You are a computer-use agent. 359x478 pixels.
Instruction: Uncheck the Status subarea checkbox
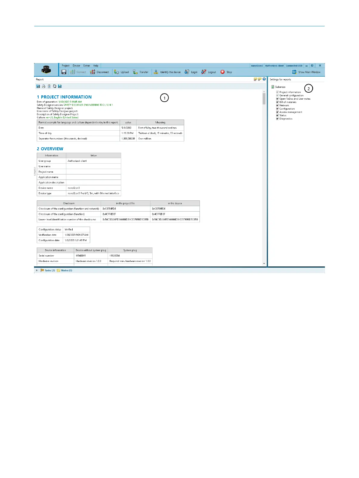(x=277, y=115)
